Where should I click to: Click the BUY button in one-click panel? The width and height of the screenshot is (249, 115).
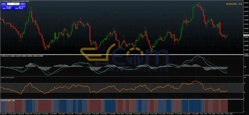pyautogui.click(x=23, y=4)
